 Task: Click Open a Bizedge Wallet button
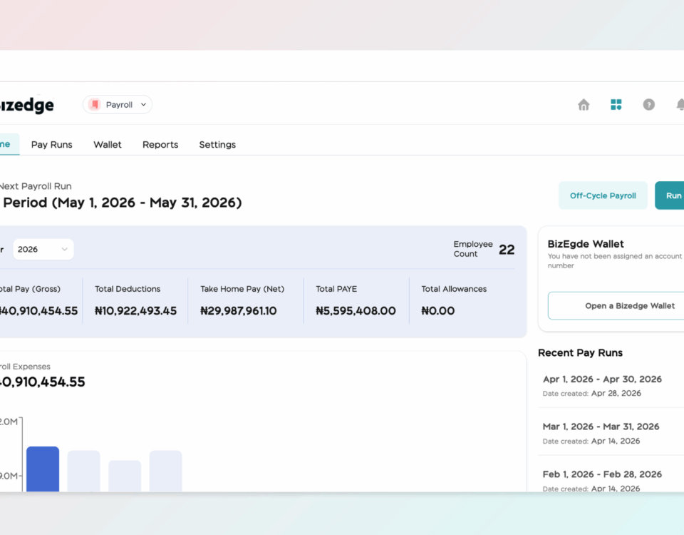[x=616, y=306]
